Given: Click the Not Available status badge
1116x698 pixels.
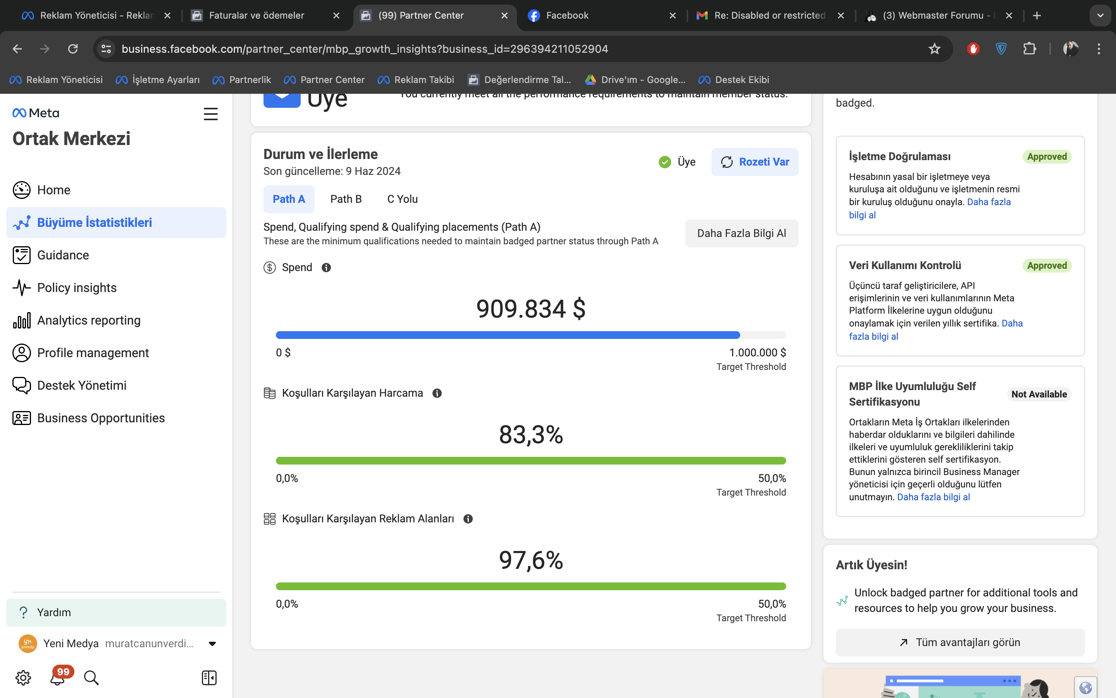Looking at the screenshot, I should click(1039, 394).
